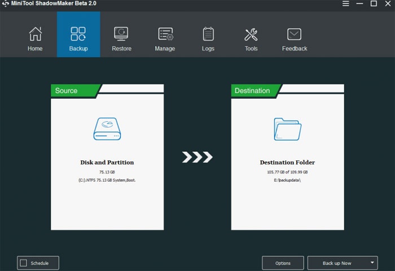Open the hamburger menu in title bar
The width and height of the screenshot is (395, 271).
point(345,3)
